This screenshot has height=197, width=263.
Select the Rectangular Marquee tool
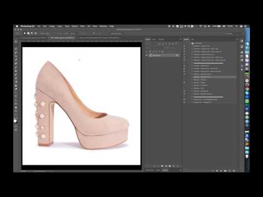point(16,45)
